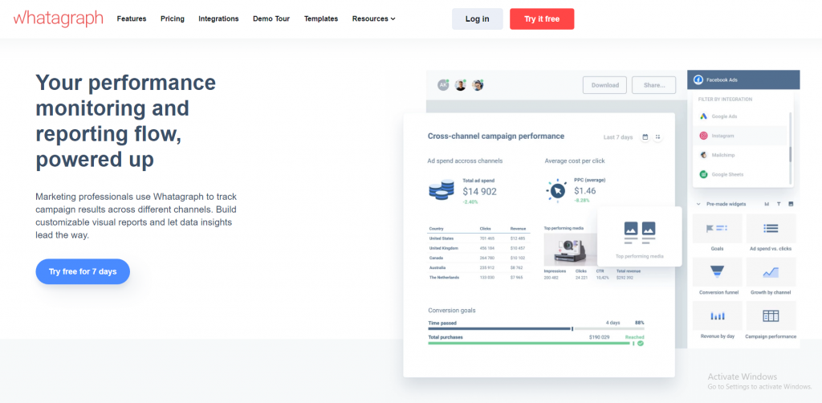This screenshot has width=822, height=403.
Task: Click the Country column header
Action: (437, 229)
